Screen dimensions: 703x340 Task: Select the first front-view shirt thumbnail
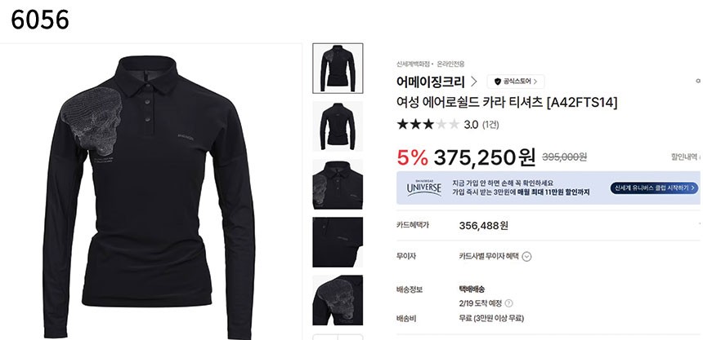pos(338,68)
